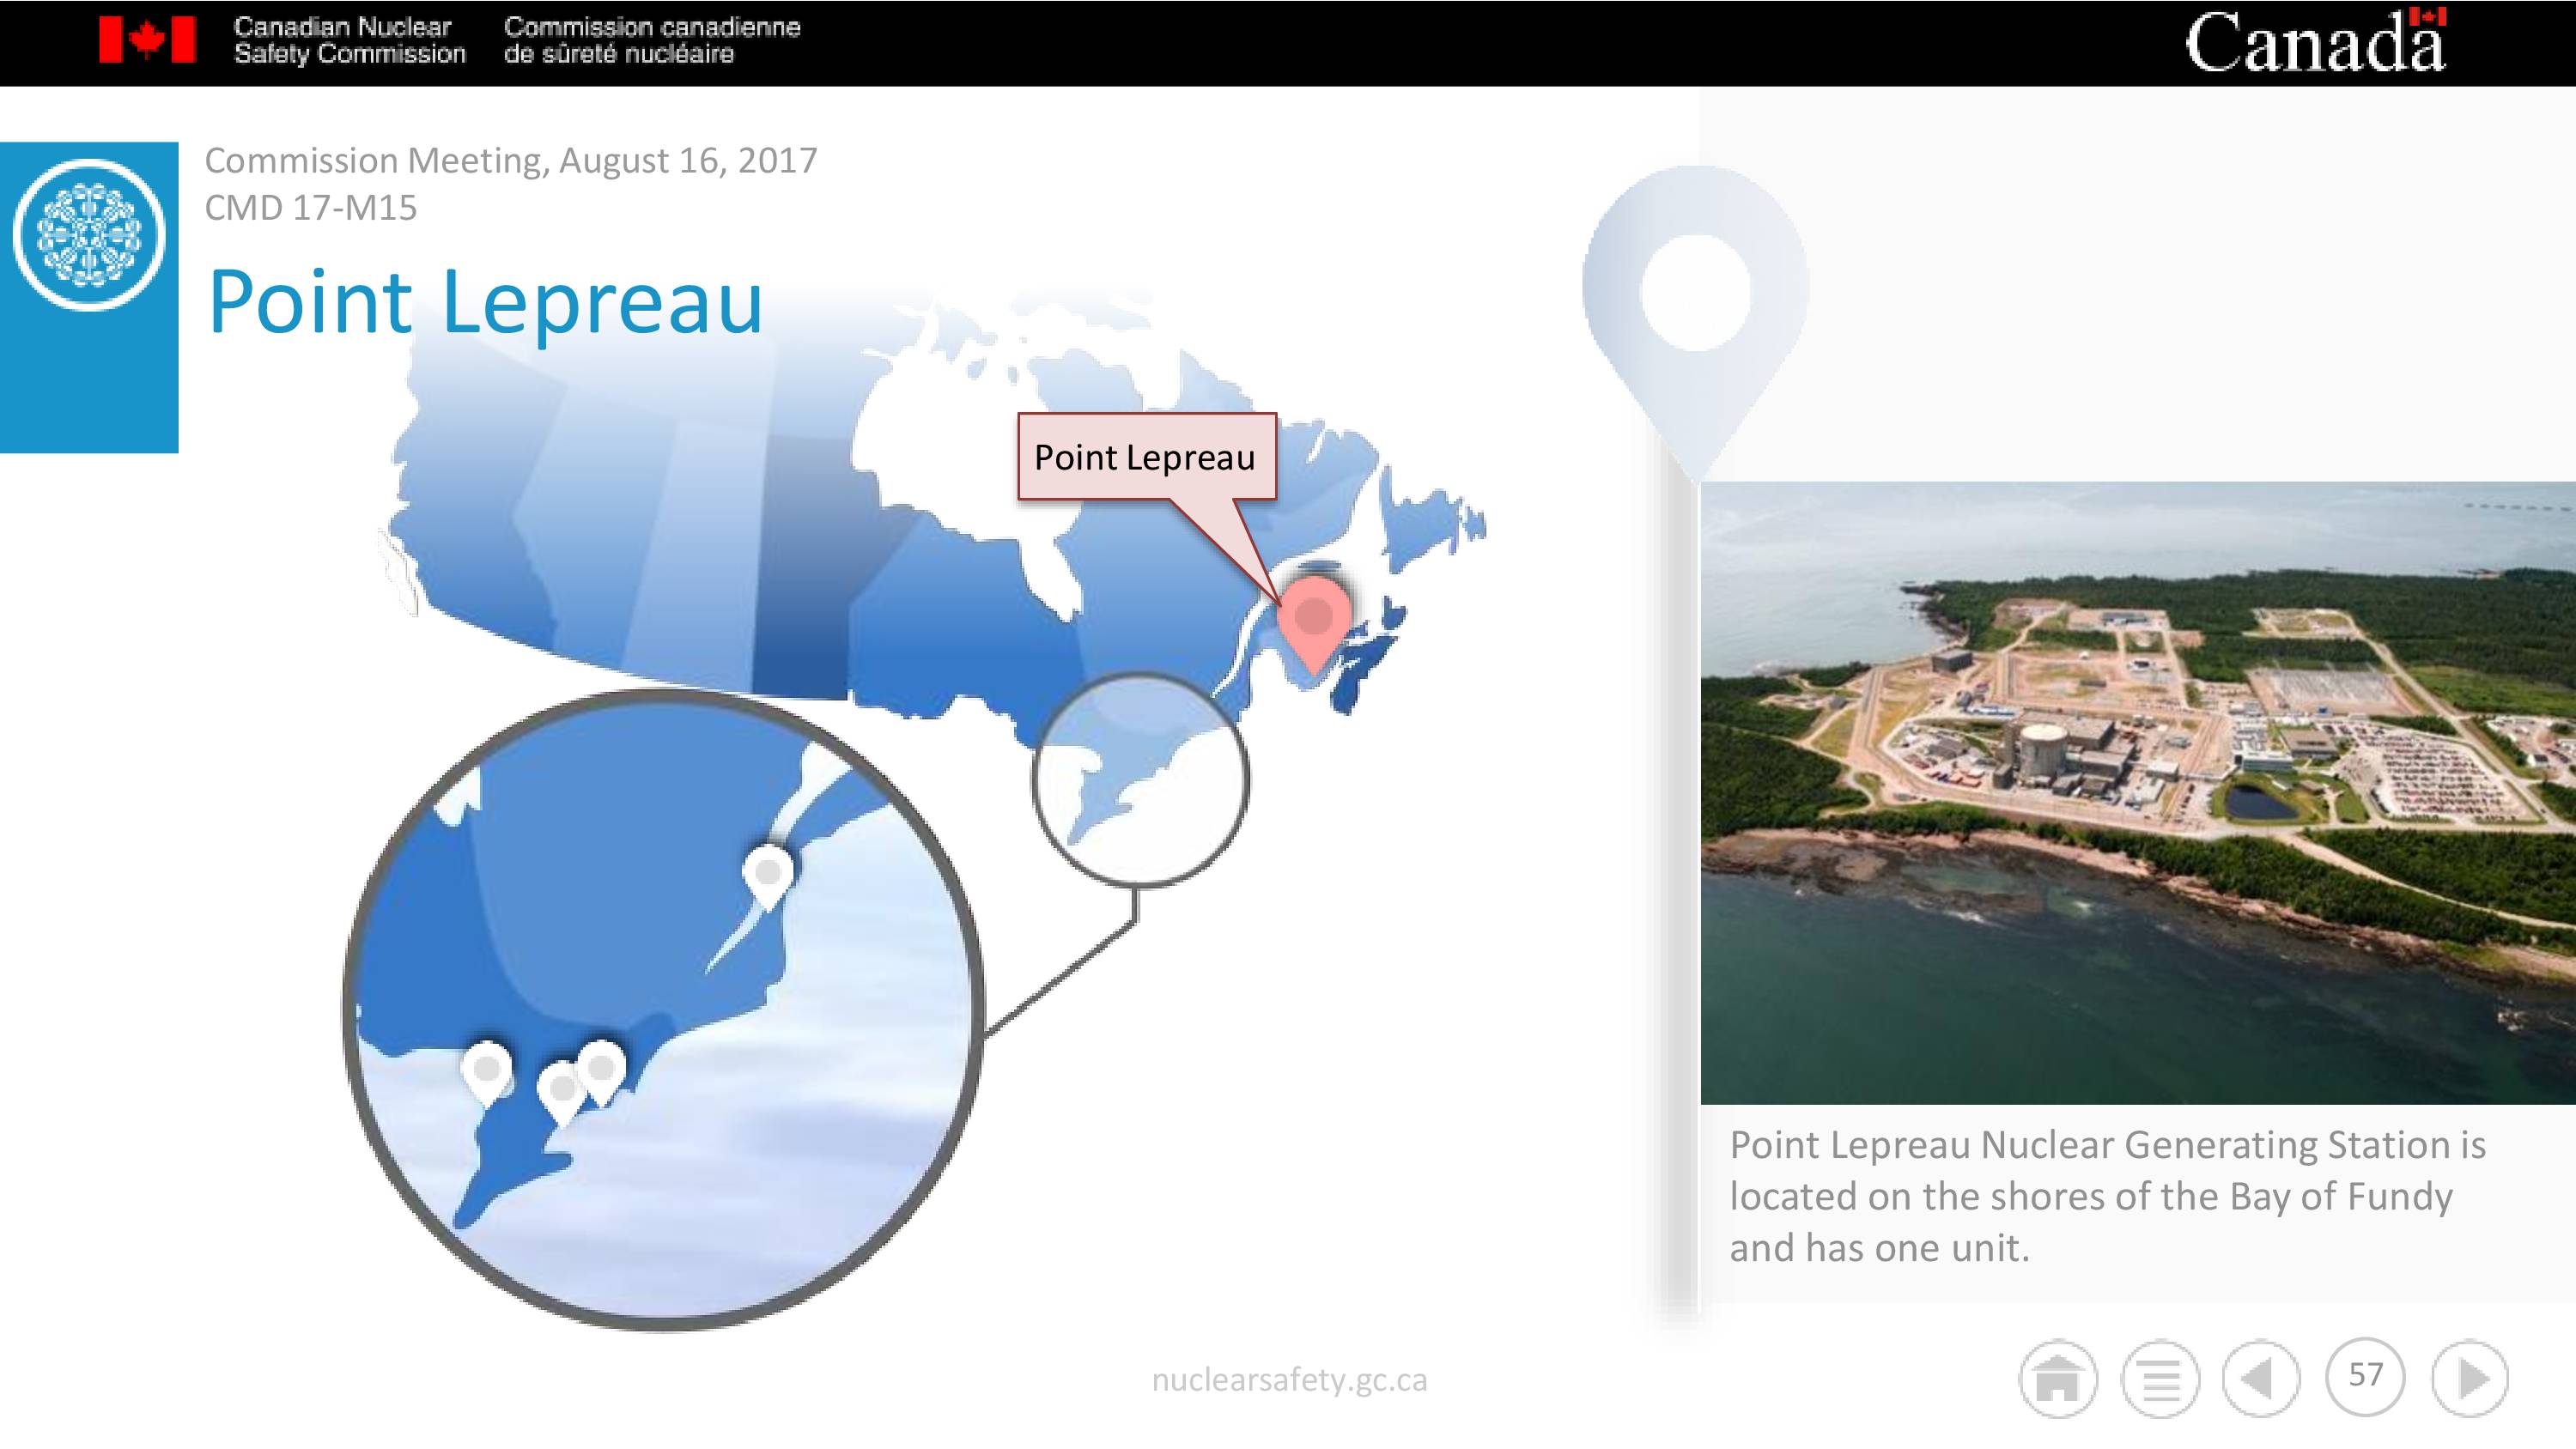Image resolution: width=2576 pixels, height=1449 pixels.
Task: Click the Canada wordmark
Action: [x=2316, y=41]
